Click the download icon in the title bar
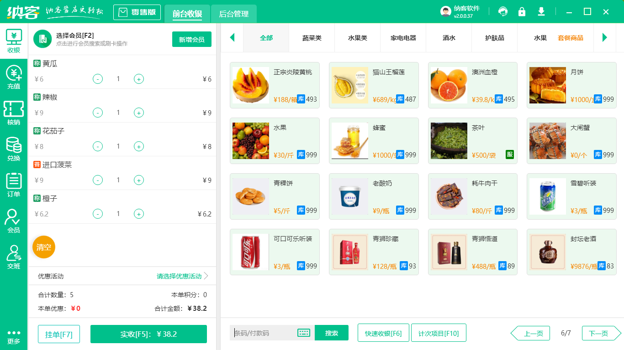The width and height of the screenshot is (624, 350). point(541,12)
